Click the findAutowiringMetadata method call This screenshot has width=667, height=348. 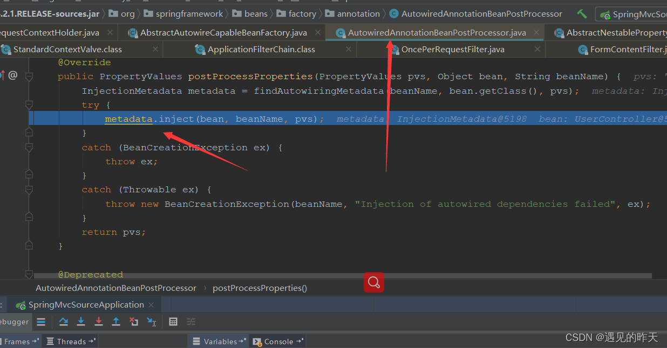[319, 91]
